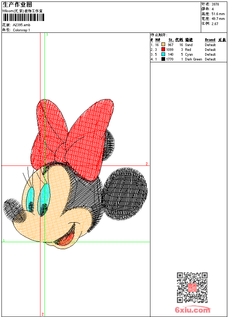Select the Dark Green black swatch
This screenshot has width=228, height=317.
(x=163, y=59)
